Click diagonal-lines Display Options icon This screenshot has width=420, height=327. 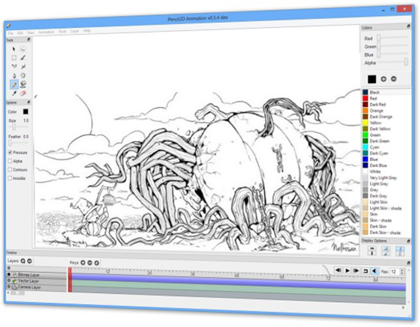click(x=386, y=251)
